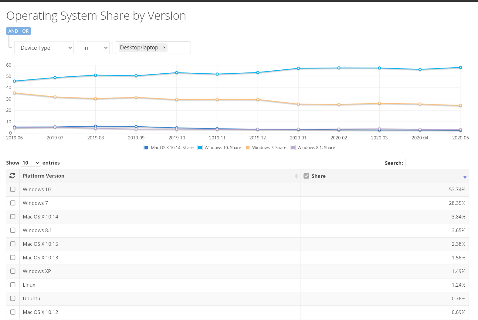The image size is (478, 320).
Task: Click the last Windows 10 data point on chart
Action: pos(460,68)
